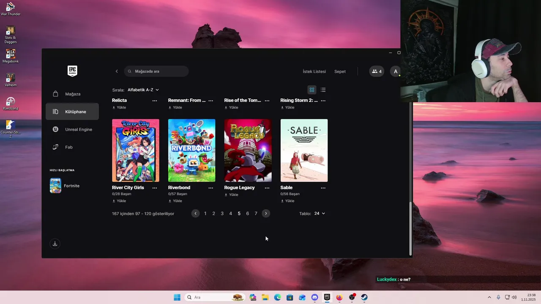Click the Epic Games logo in sidebar
This screenshot has height=304, width=541.
72,71
